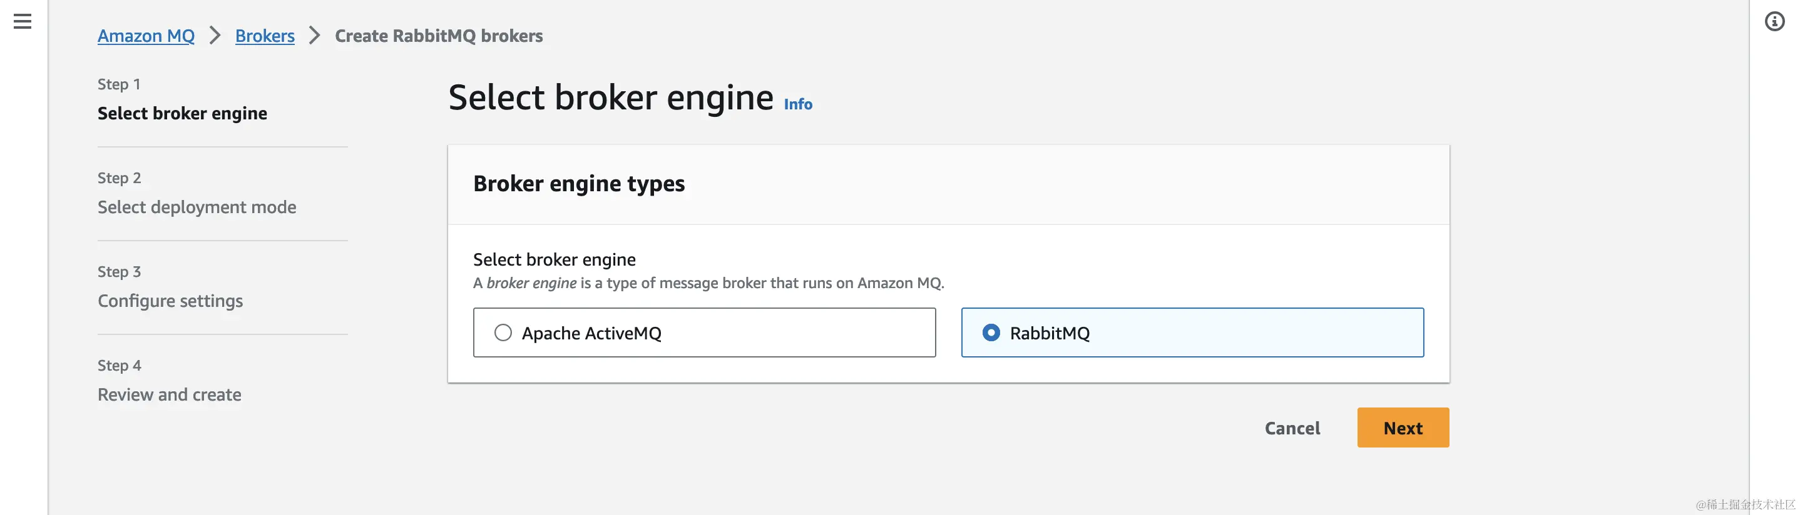Click the italic broker engine description text
1800x515 pixels.
tap(531, 283)
